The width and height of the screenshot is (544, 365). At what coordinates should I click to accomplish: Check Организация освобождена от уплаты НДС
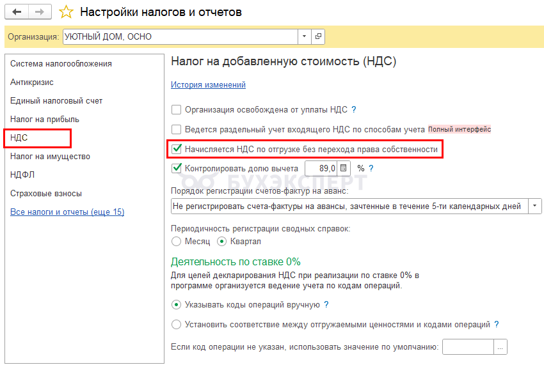point(176,109)
